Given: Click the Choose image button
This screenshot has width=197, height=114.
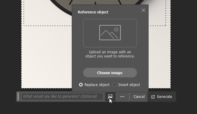Looking at the screenshot, I should click(110, 73).
